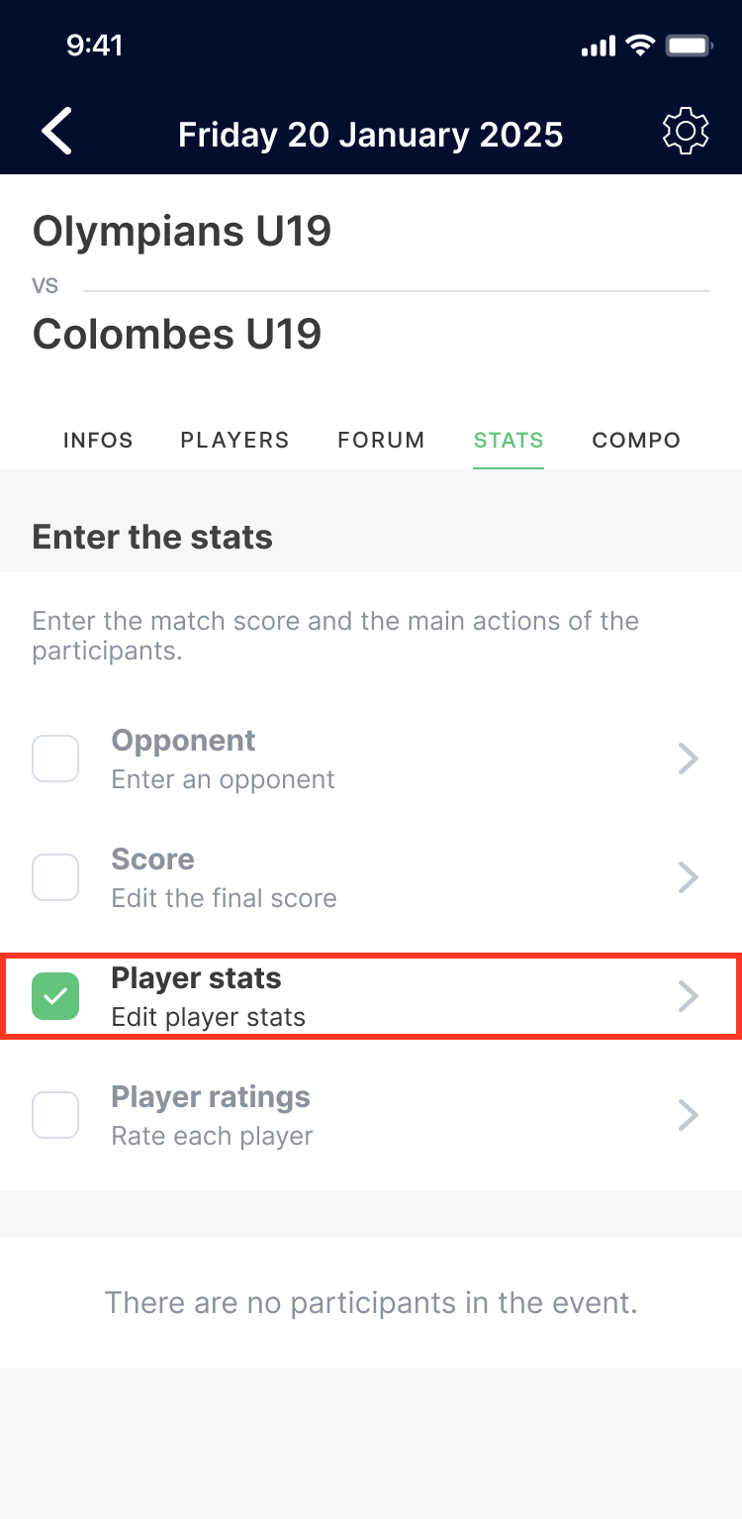This screenshot has height=1519, width=742.
Task: Expand the Player stats chevron
Action: click(689, 996)
